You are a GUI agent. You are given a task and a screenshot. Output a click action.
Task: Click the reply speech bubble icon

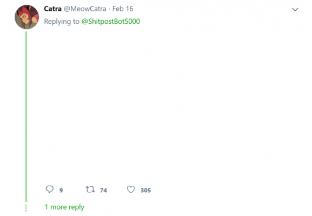50,189
